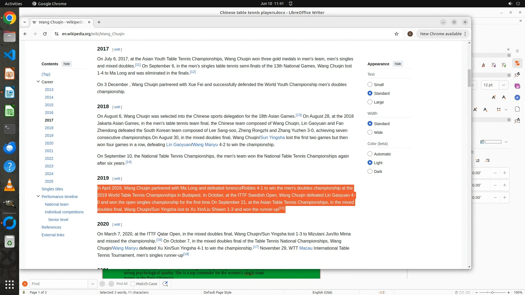
Task: Enable the Match Case checkbox
Action: click(x=133, y=284)
